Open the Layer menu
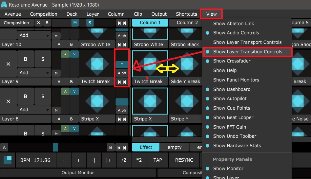 tap(93, 14)
